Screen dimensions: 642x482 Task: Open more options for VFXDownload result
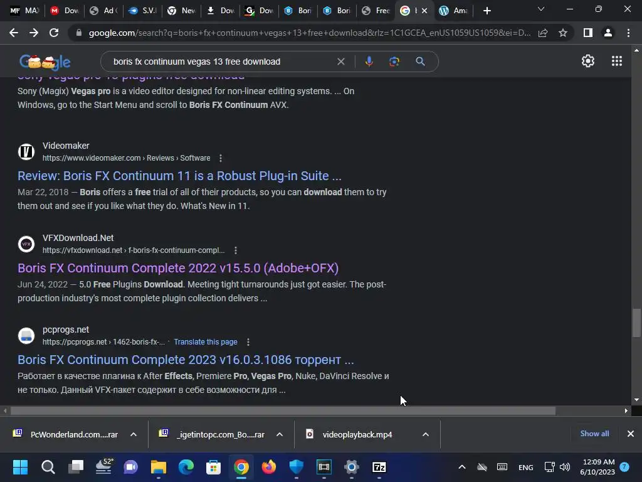coord(236,250)
